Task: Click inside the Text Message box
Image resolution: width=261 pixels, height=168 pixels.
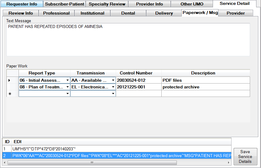Action: [x=128, y=39]
